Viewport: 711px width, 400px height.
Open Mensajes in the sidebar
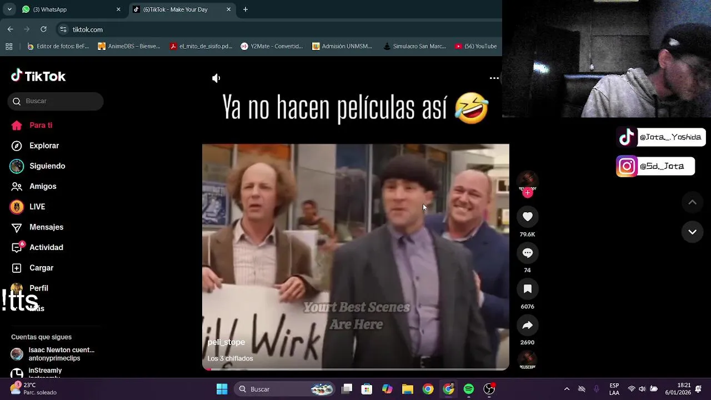point(37,227)
